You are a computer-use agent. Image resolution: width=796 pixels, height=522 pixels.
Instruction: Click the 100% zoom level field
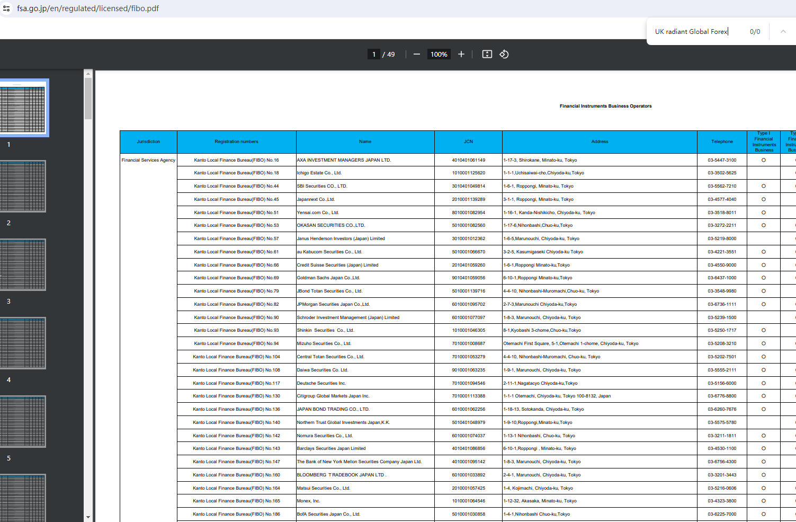pyautogui.click(x=439, y=54)
